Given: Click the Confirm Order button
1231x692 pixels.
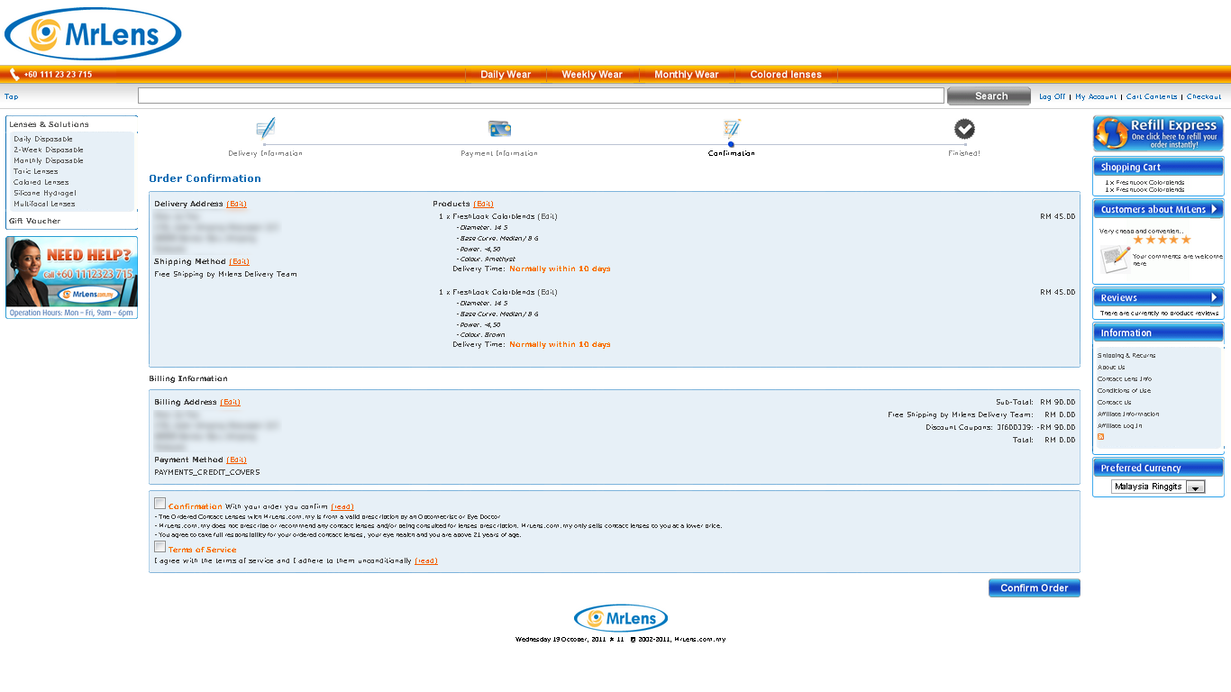Looking at the screenshot, I should (x=1034, y=588).
